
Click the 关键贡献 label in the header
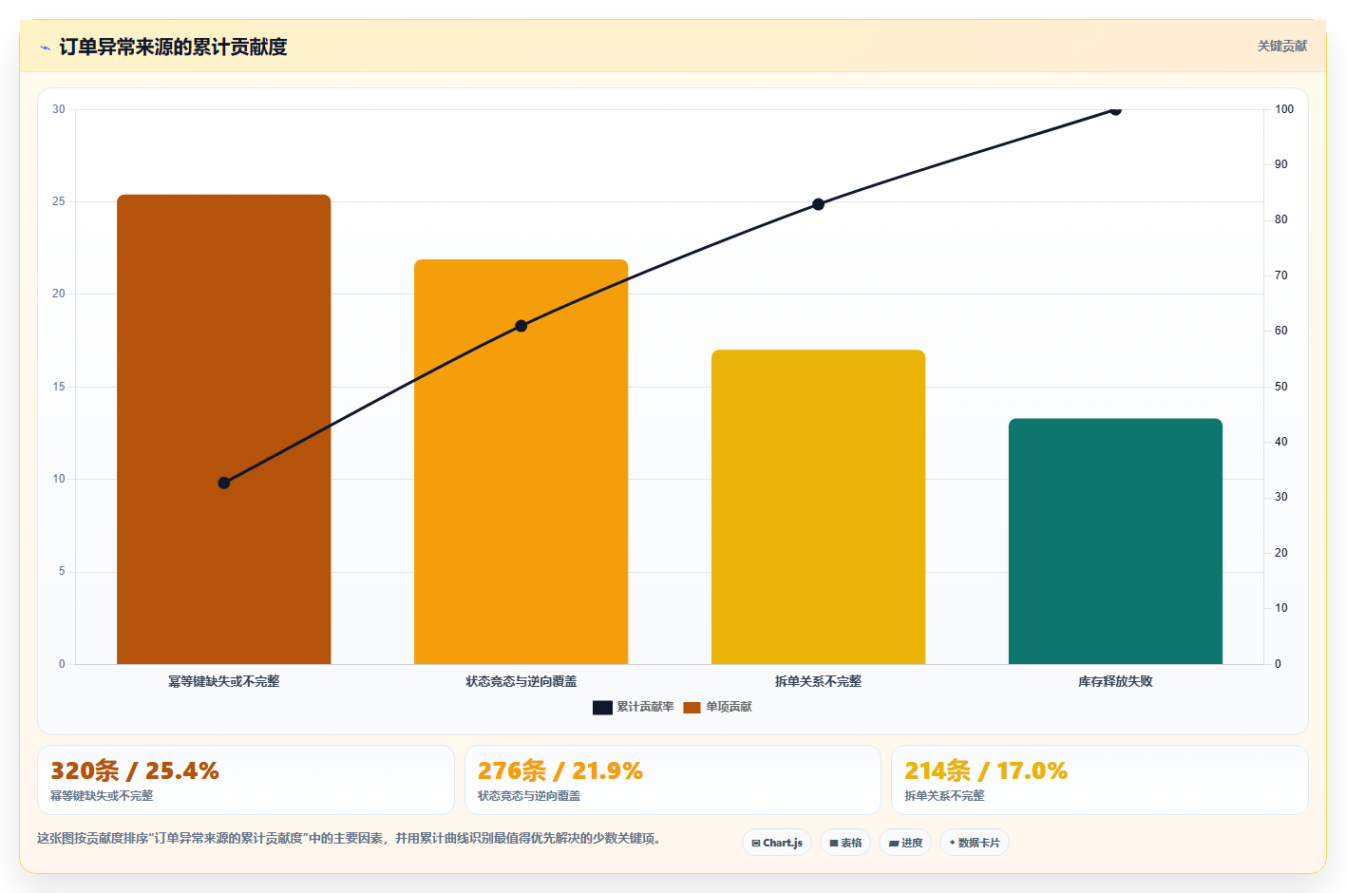coord(1282,47)
